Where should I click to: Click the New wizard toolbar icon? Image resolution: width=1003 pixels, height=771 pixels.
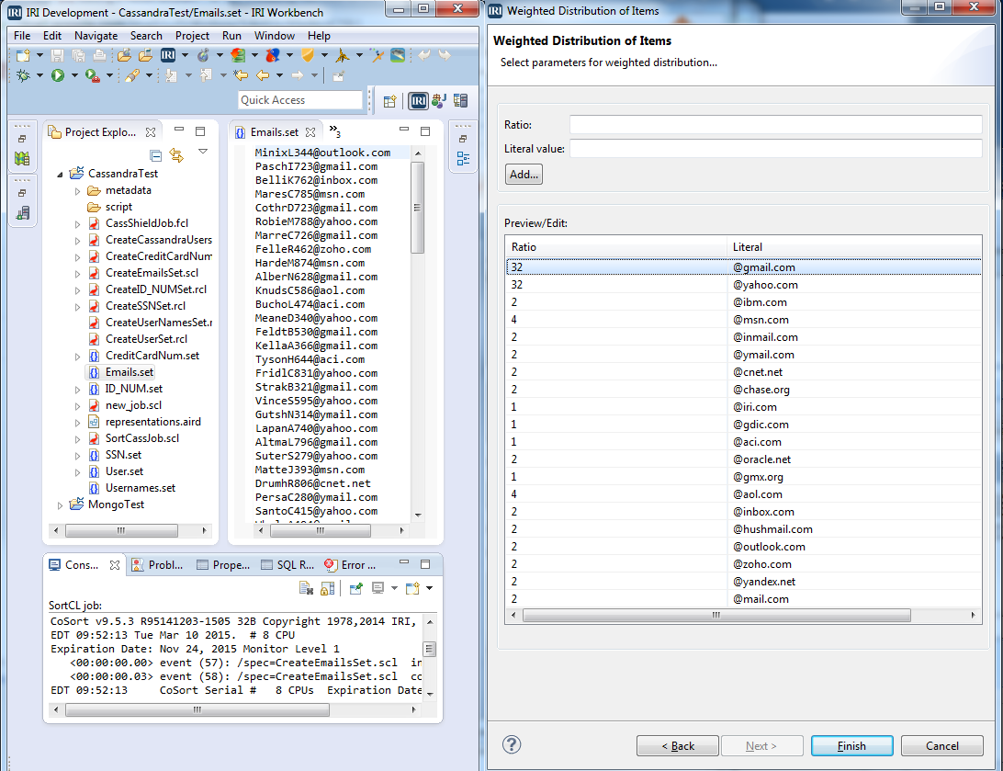click(x=23, y=56)
